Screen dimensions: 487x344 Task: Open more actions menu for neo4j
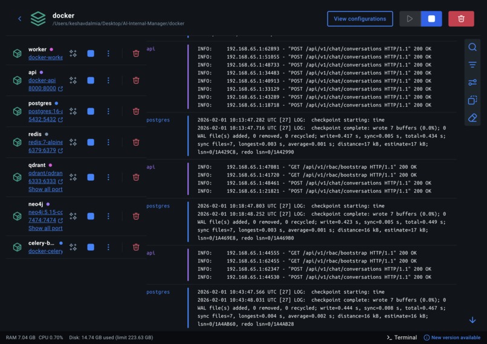pyautogui.click(x=108, y=216)
